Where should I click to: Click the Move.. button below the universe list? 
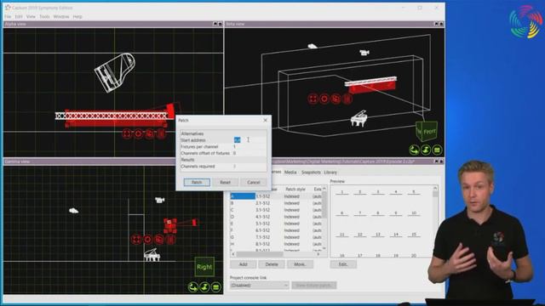point(300,264)
